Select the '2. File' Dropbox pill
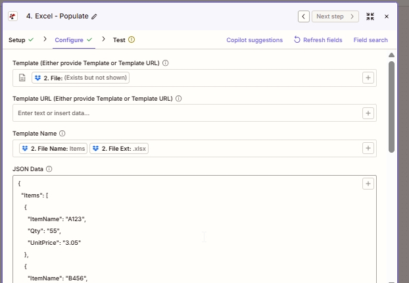Screen dimensions: 409x283 (81, 78)
